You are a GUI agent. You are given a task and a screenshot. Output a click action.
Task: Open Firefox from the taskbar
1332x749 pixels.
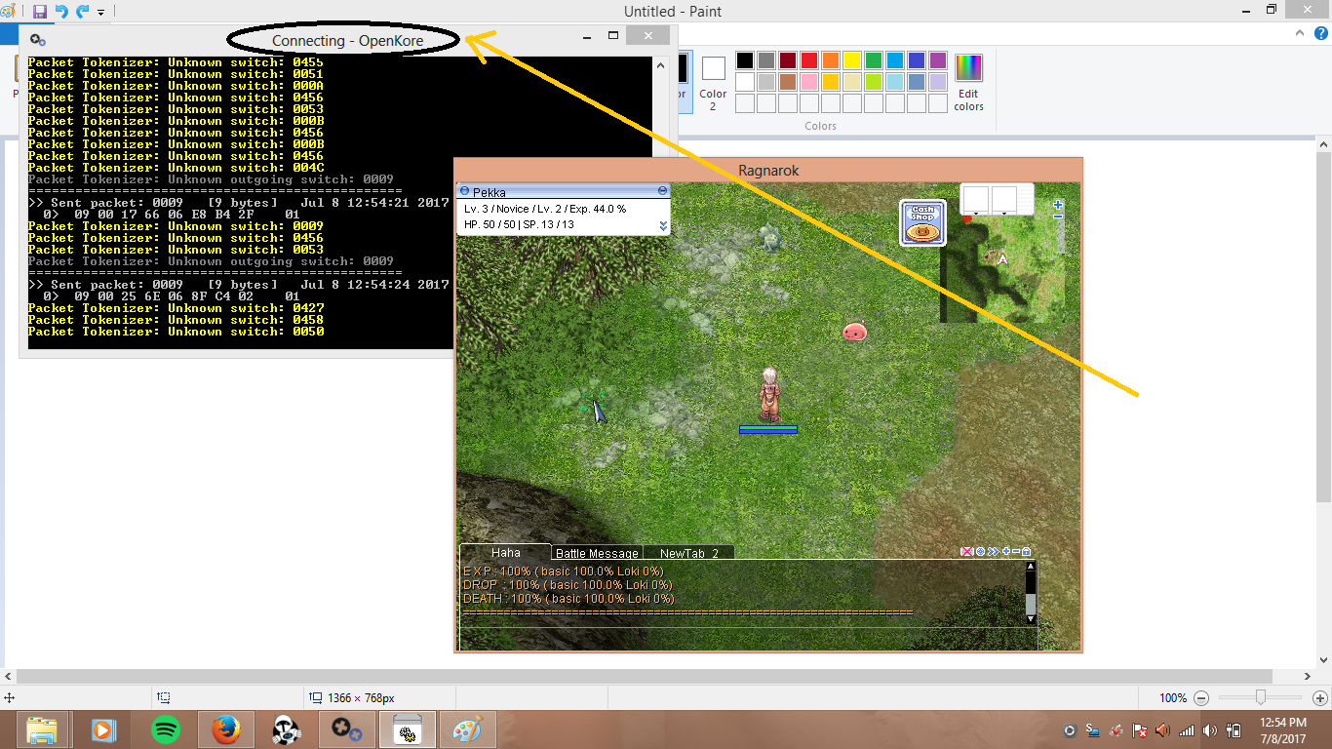(226, 729)
